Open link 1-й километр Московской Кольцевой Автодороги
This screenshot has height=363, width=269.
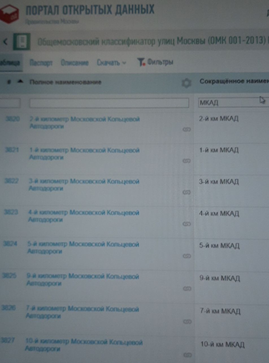(x=84, y=153)
